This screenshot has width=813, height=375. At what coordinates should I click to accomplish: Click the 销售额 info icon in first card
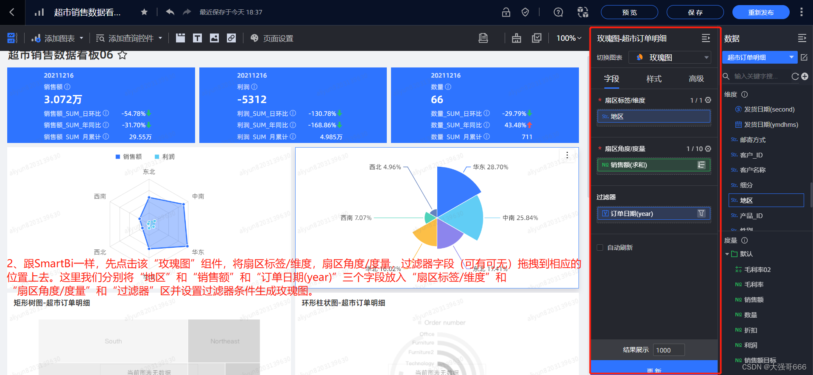[x=67, y=87]
